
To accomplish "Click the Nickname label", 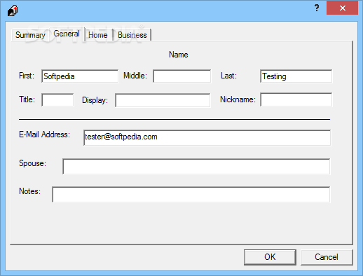I will 238,99.
